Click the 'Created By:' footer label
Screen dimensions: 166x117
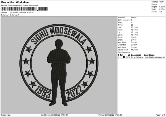coord(6,115)
